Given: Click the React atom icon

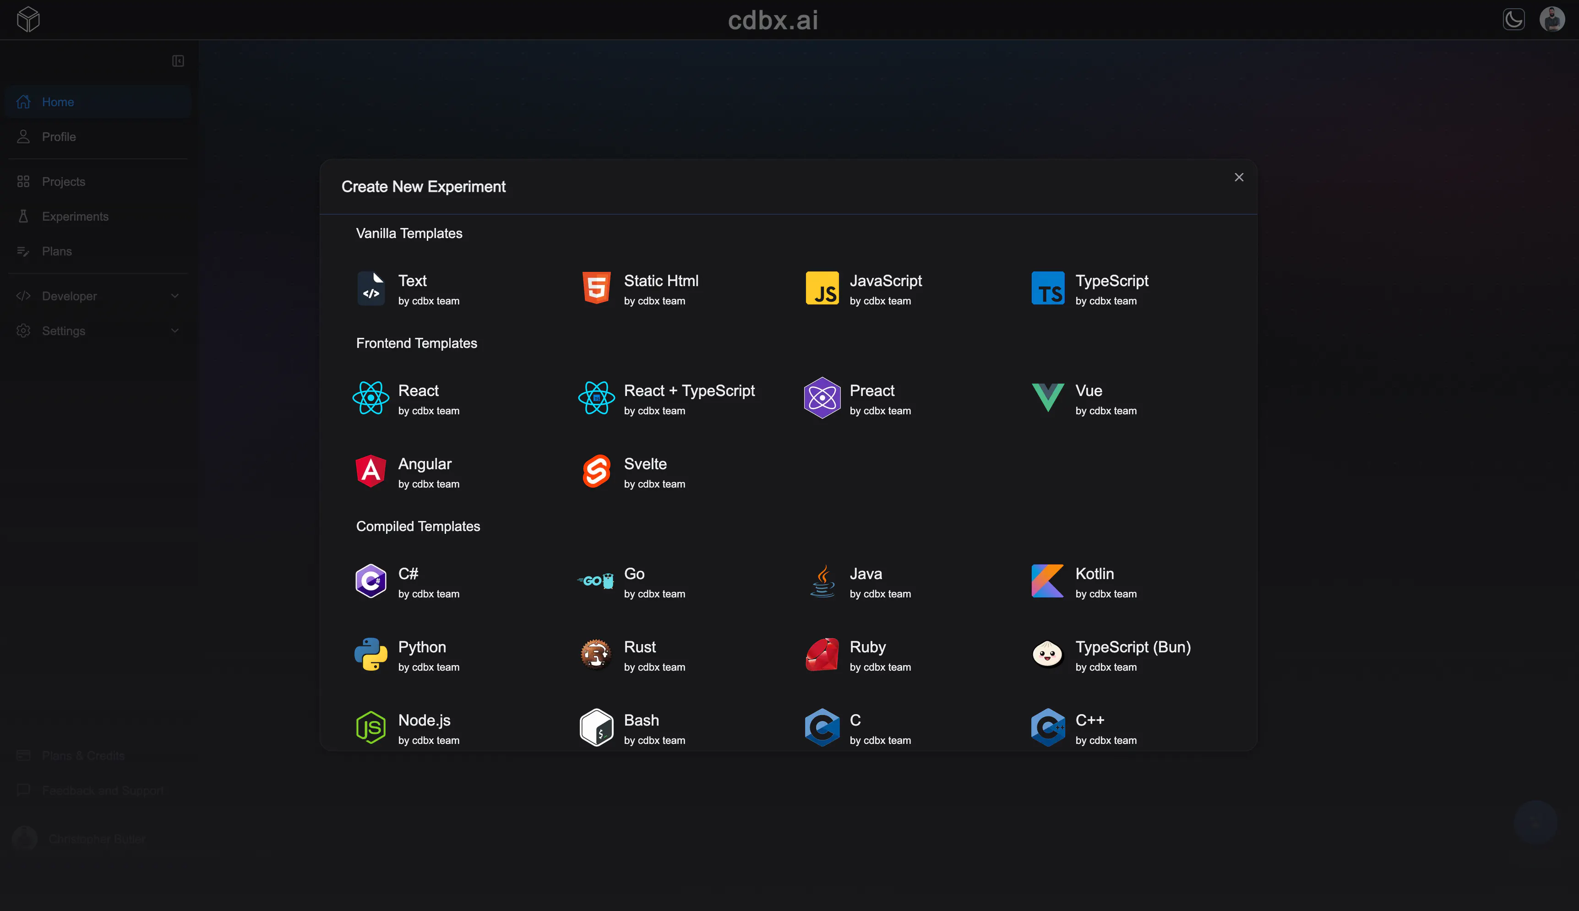Looking at the screenshot, I should 371,398.
